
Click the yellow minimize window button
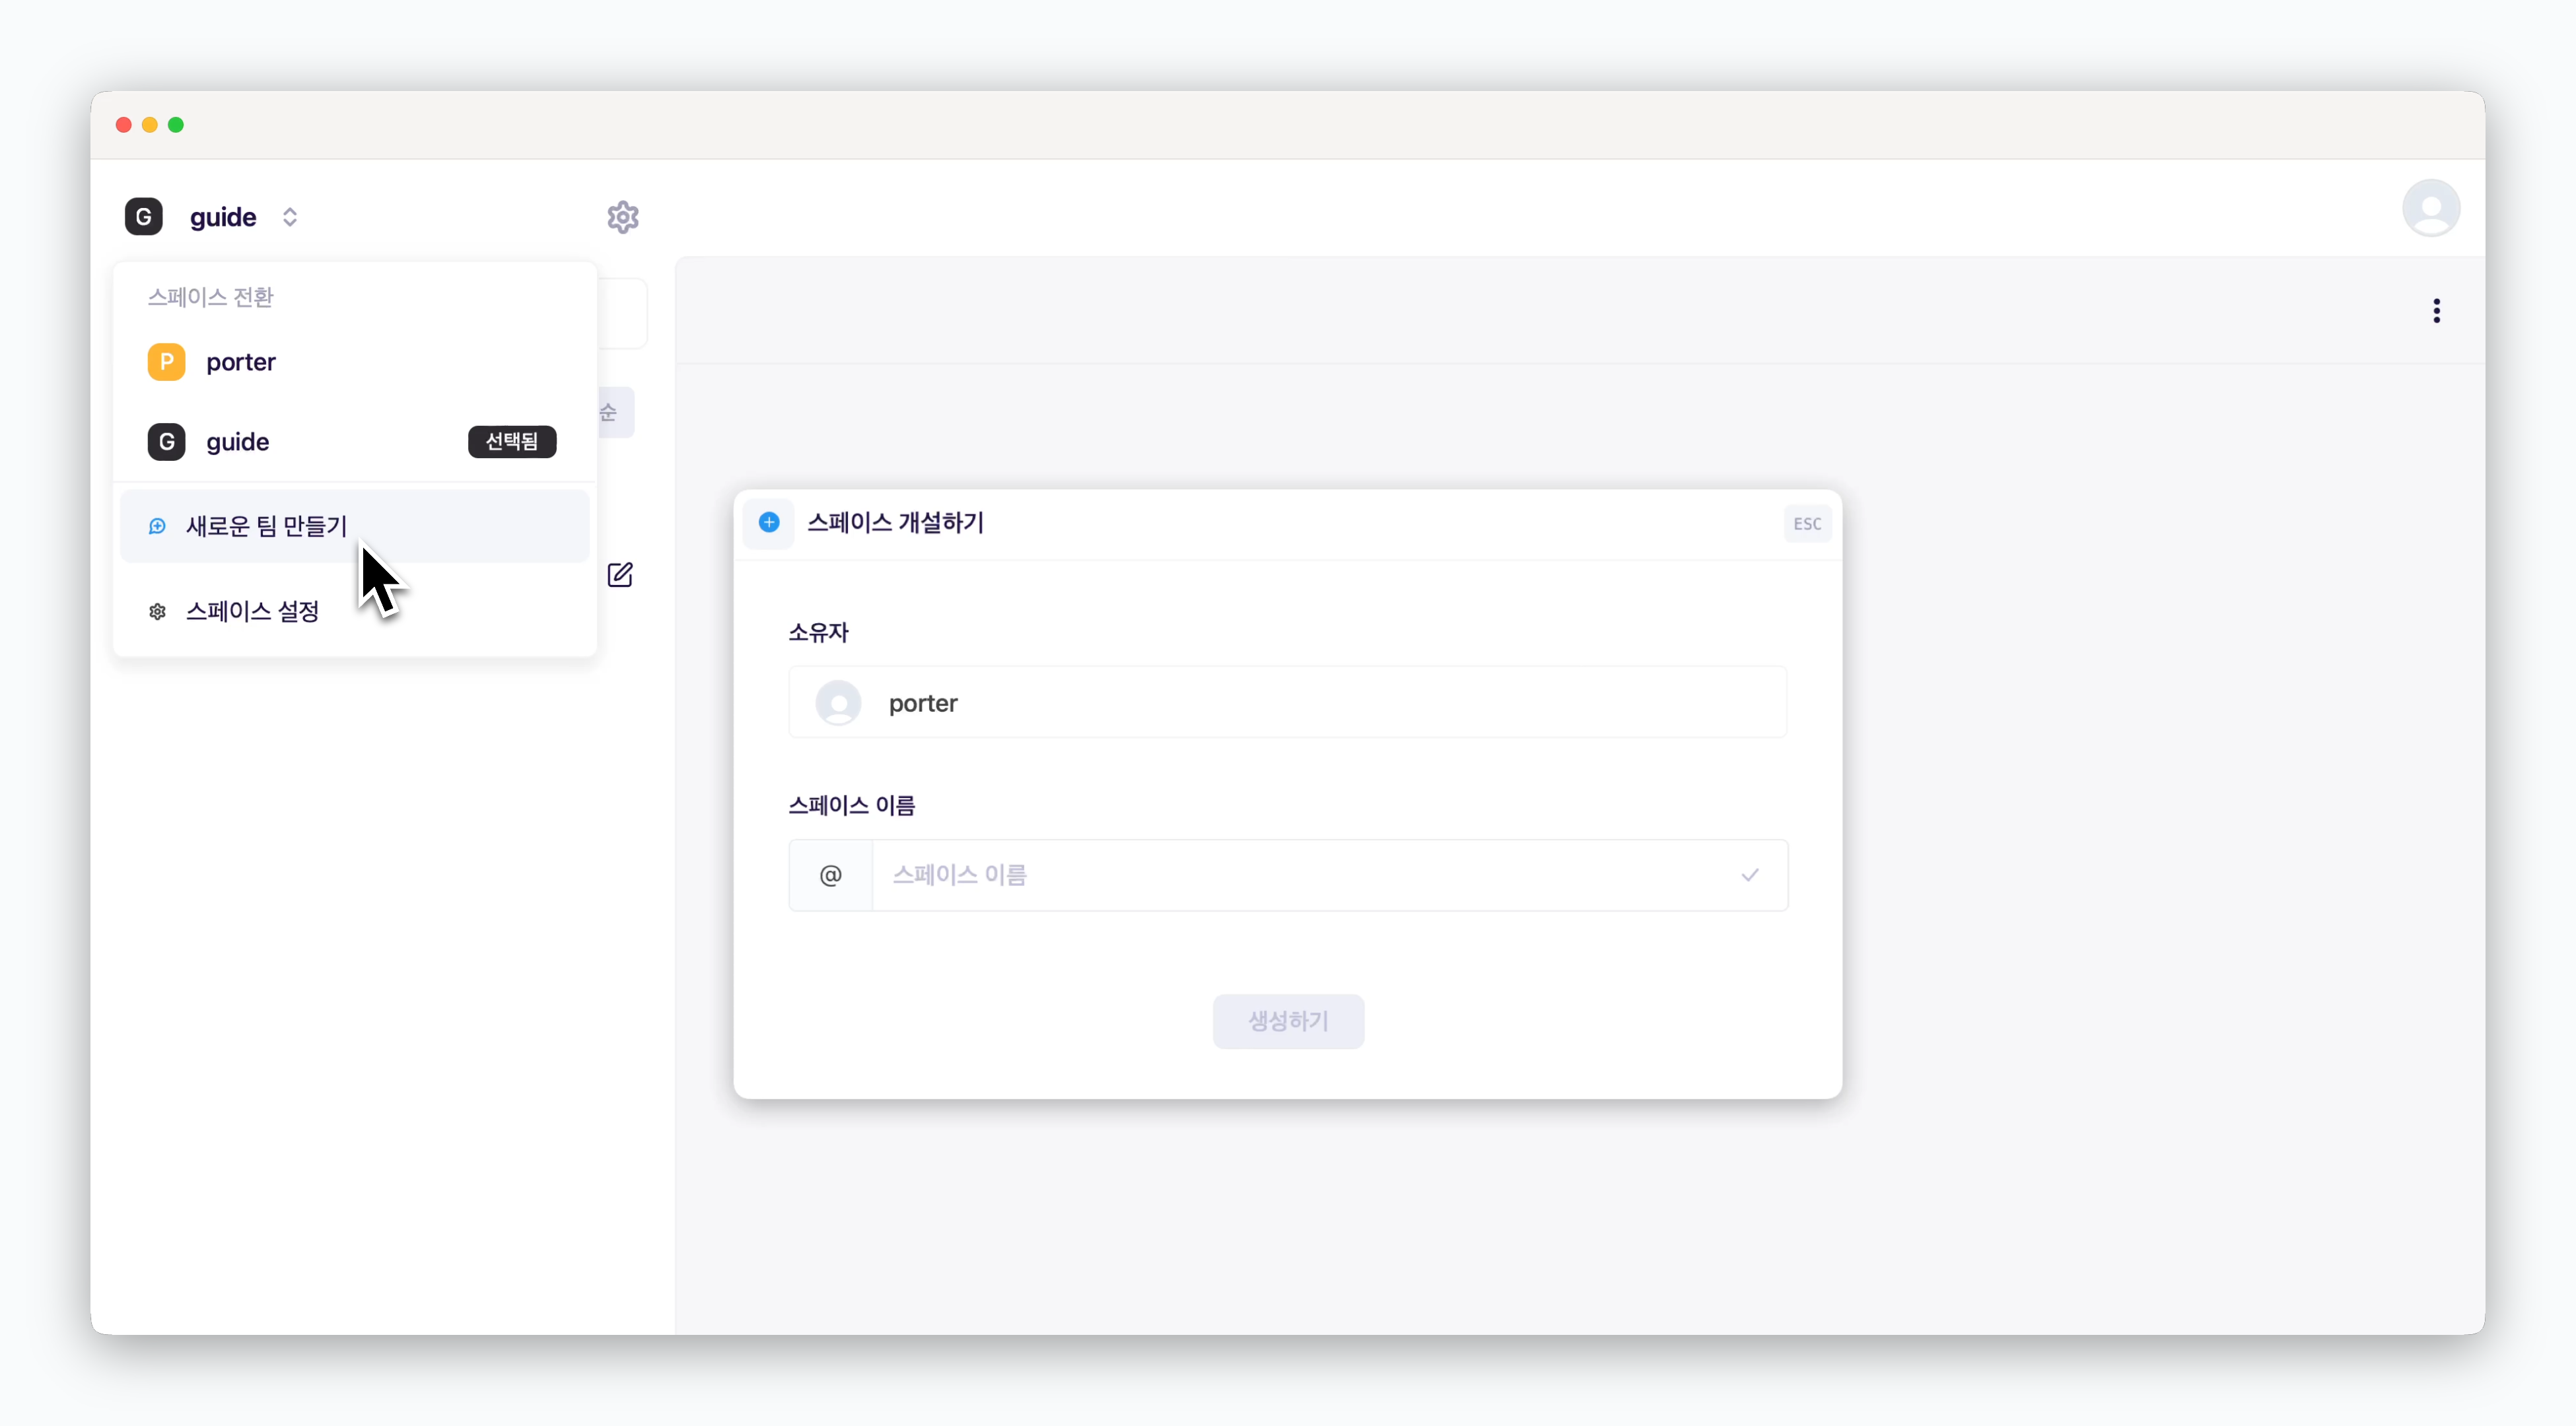click(x=150, y=125)
